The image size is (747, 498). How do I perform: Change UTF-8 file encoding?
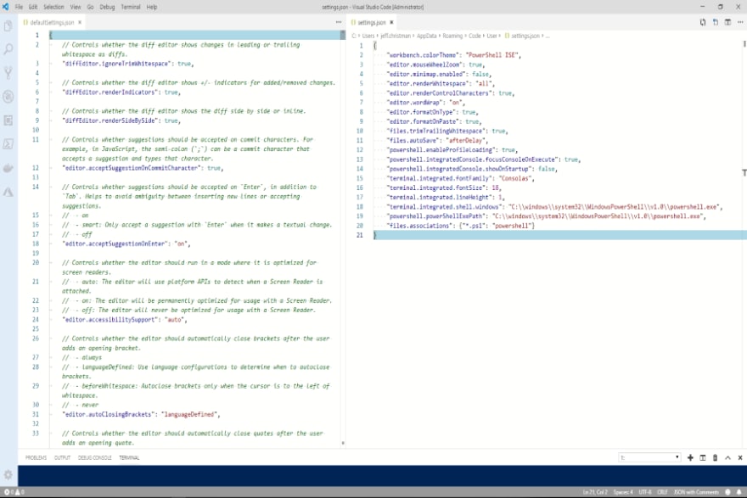[645, 492]
